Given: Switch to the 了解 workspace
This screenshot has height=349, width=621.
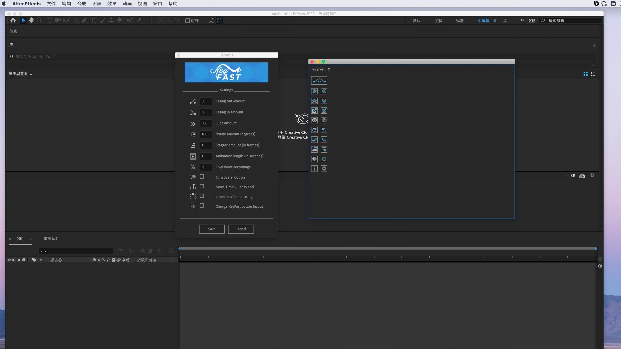Looking at the screenshot, I should coord(438,21).
